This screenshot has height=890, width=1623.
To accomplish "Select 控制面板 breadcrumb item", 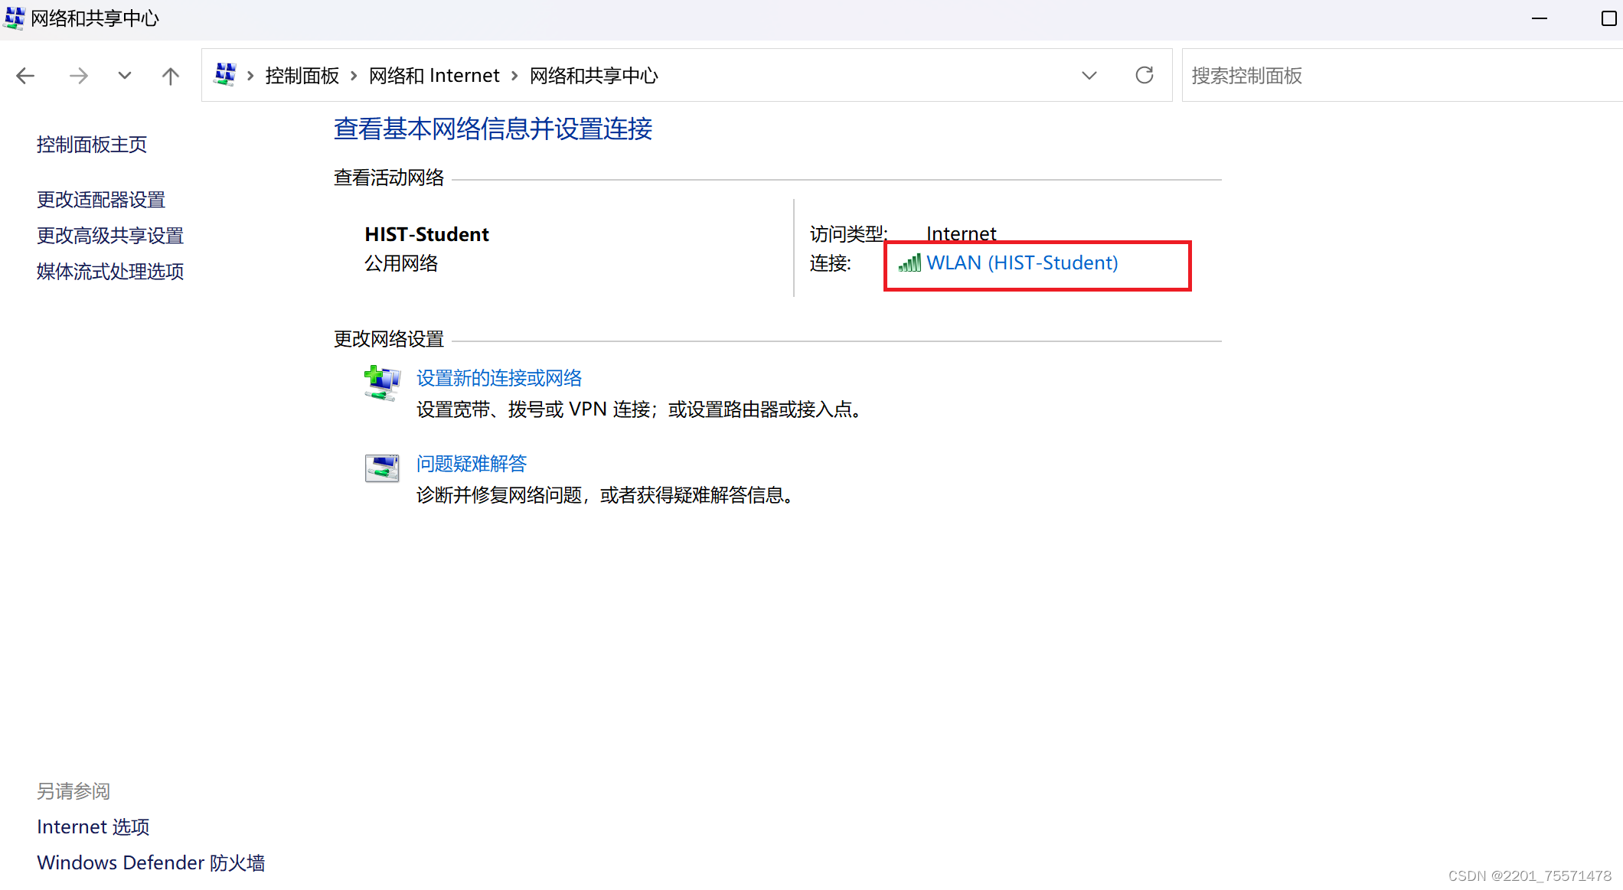I will point(302,76).
